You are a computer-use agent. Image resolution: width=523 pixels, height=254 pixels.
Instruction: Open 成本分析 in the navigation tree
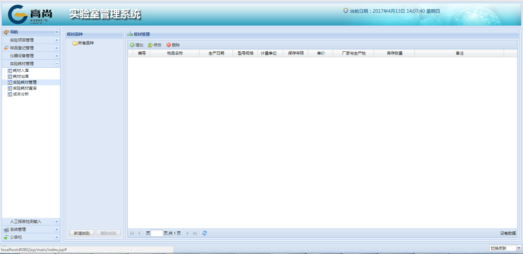21,94
